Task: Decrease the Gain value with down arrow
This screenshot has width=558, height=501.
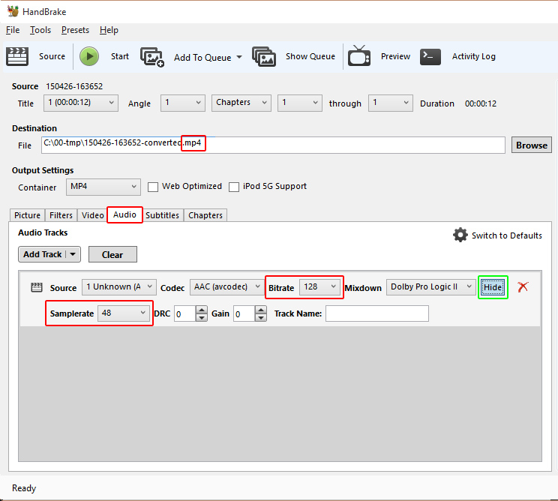Action: (261, 317)
